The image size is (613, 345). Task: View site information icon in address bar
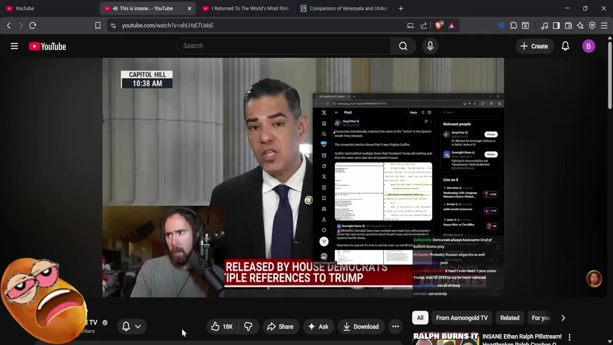[x=113, y=25]
